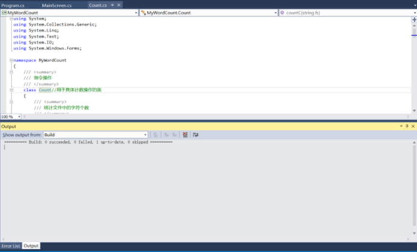417x252 pixels.
Task: Click the editor vertical scrollbar down arrow
Action: (414, 111)
